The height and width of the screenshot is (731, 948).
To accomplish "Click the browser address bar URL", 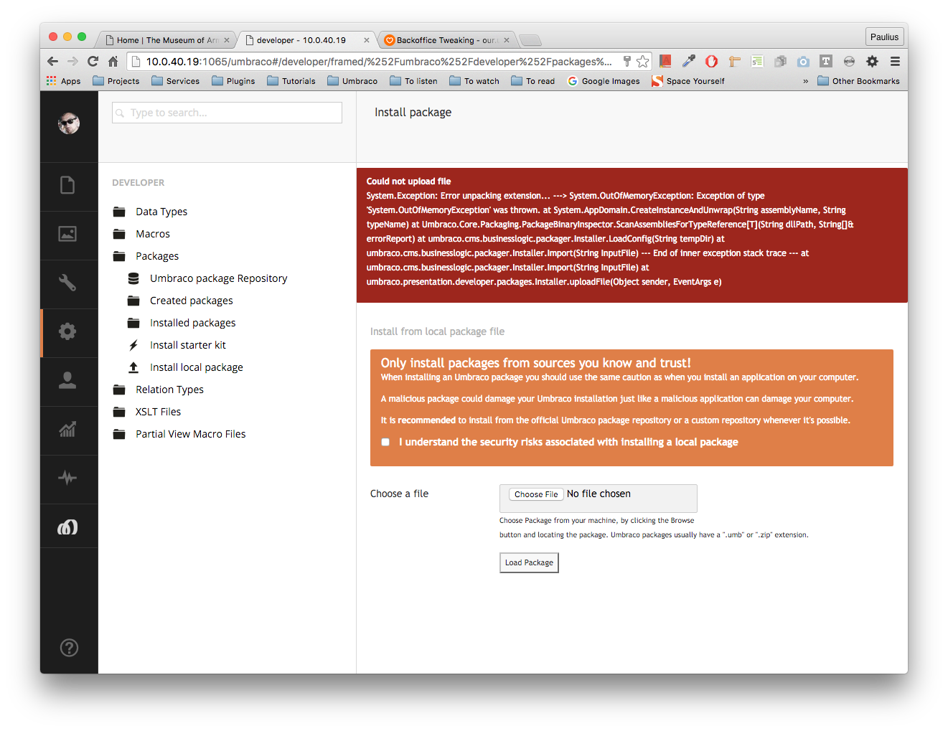I will (379, 62).
